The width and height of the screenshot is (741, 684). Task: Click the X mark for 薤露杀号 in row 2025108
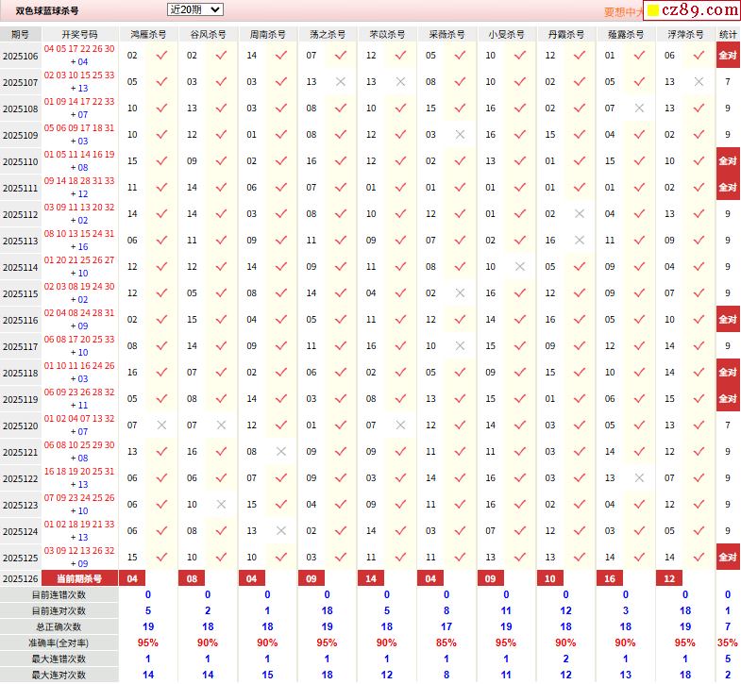click(639, 108)
